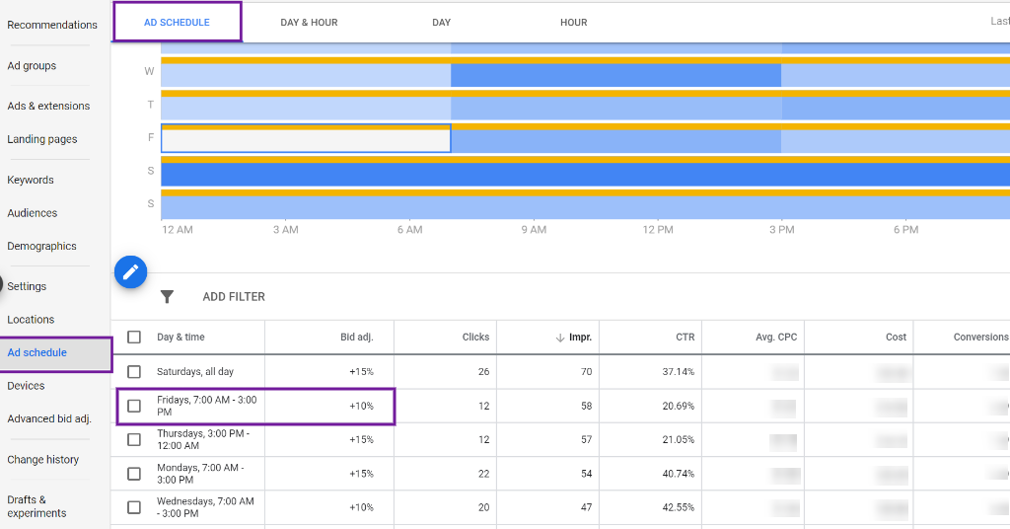The height and width of the screenshot is (529, 1010).
Task: Sort table by CTR column header
Action: coord(685,337)
